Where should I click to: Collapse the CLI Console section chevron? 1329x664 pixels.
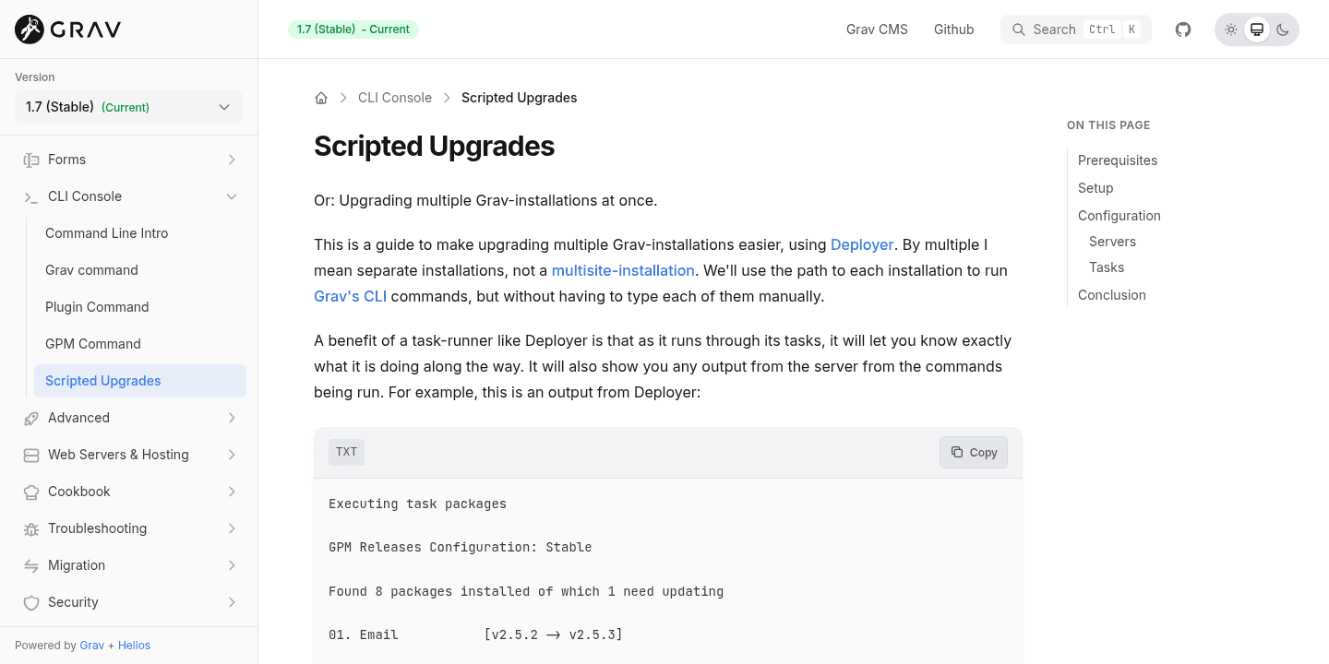(232, 196)
